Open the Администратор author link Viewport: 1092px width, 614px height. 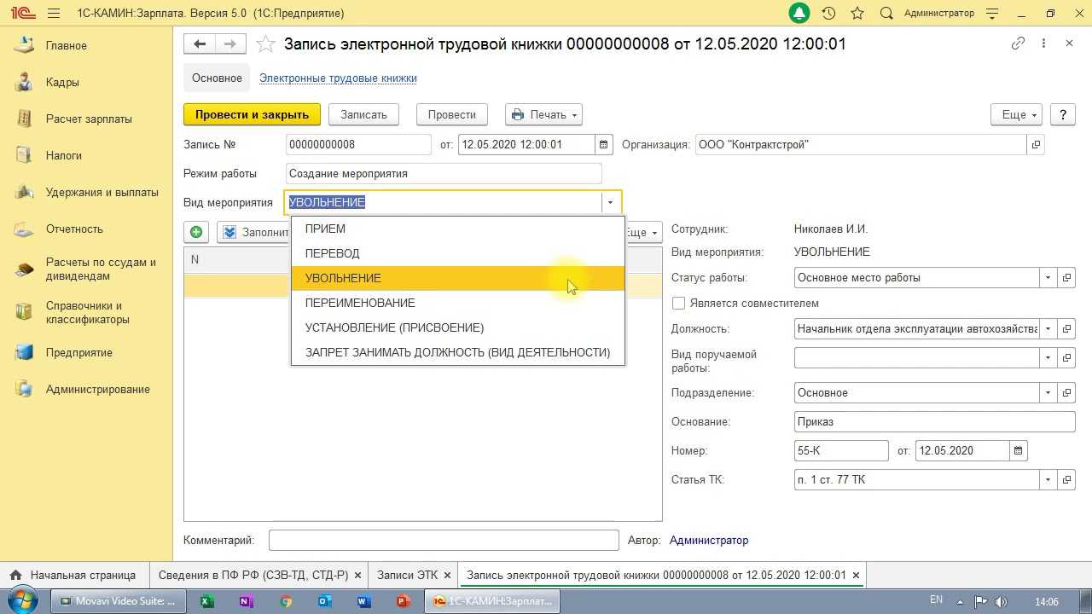point(709,541)
